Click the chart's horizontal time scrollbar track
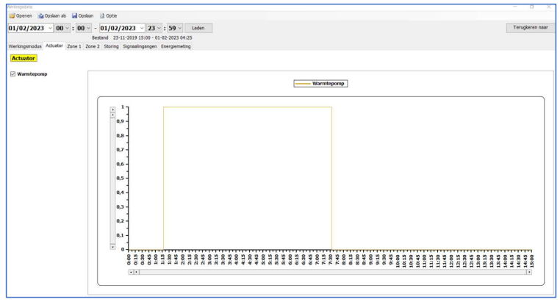 (x=331, y=271)
